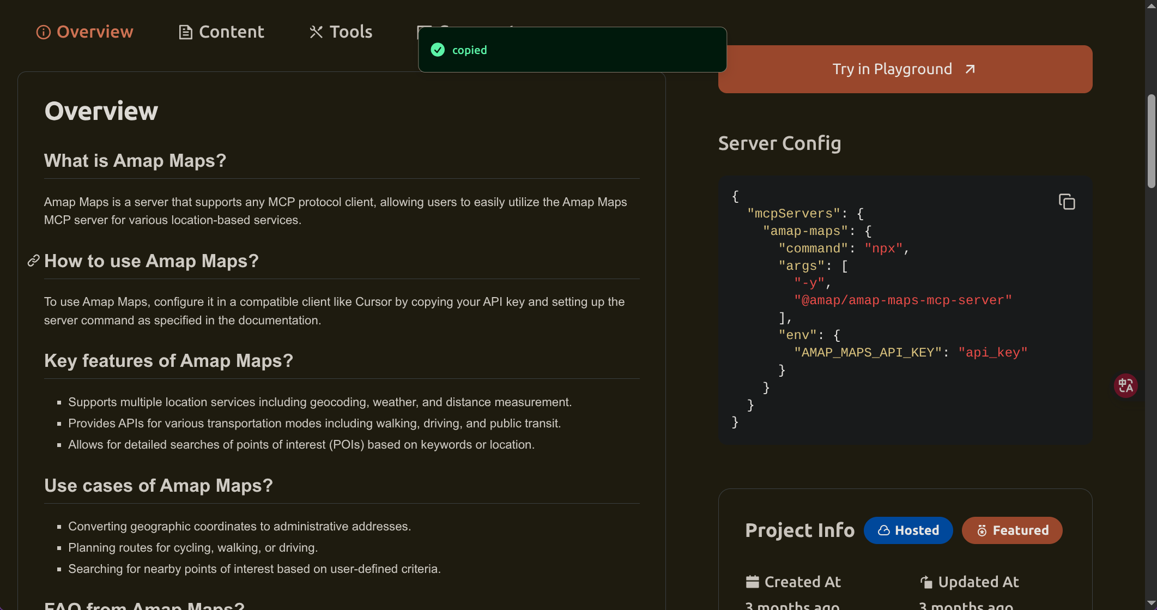
Task: Click the page vertical scrollbar thumb
Action: 1151,142
